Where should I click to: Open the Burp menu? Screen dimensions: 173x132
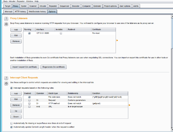5,1
